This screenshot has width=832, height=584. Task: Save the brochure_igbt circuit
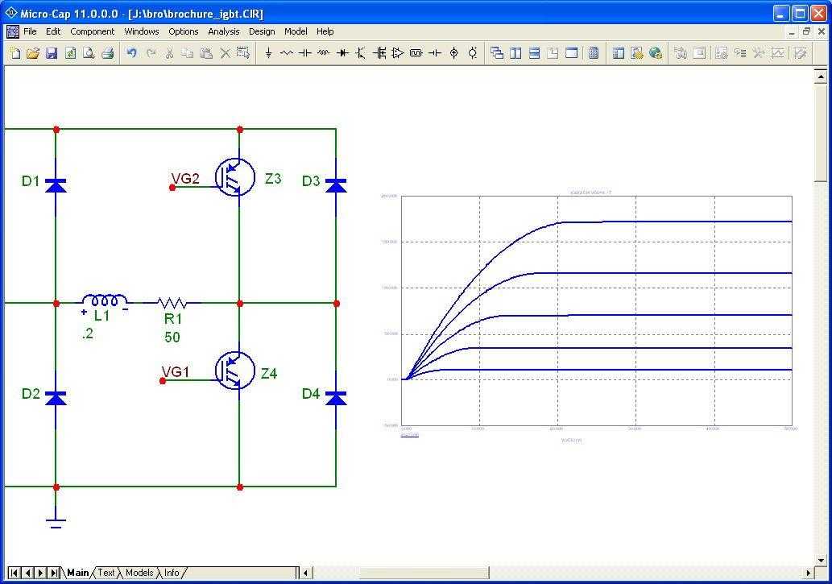pyautogui.click(x=52, y=52)
